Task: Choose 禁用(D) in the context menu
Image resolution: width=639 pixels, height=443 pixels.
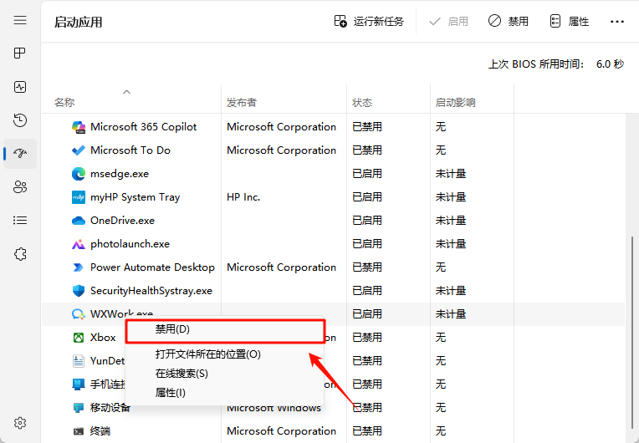Action: coord(225,331)
